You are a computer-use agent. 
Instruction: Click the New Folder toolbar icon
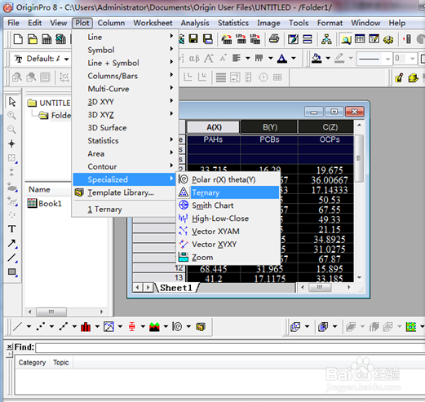tap(33, 39)
